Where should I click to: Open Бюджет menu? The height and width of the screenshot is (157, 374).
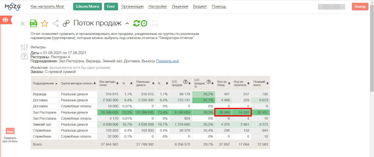[200, 7]
